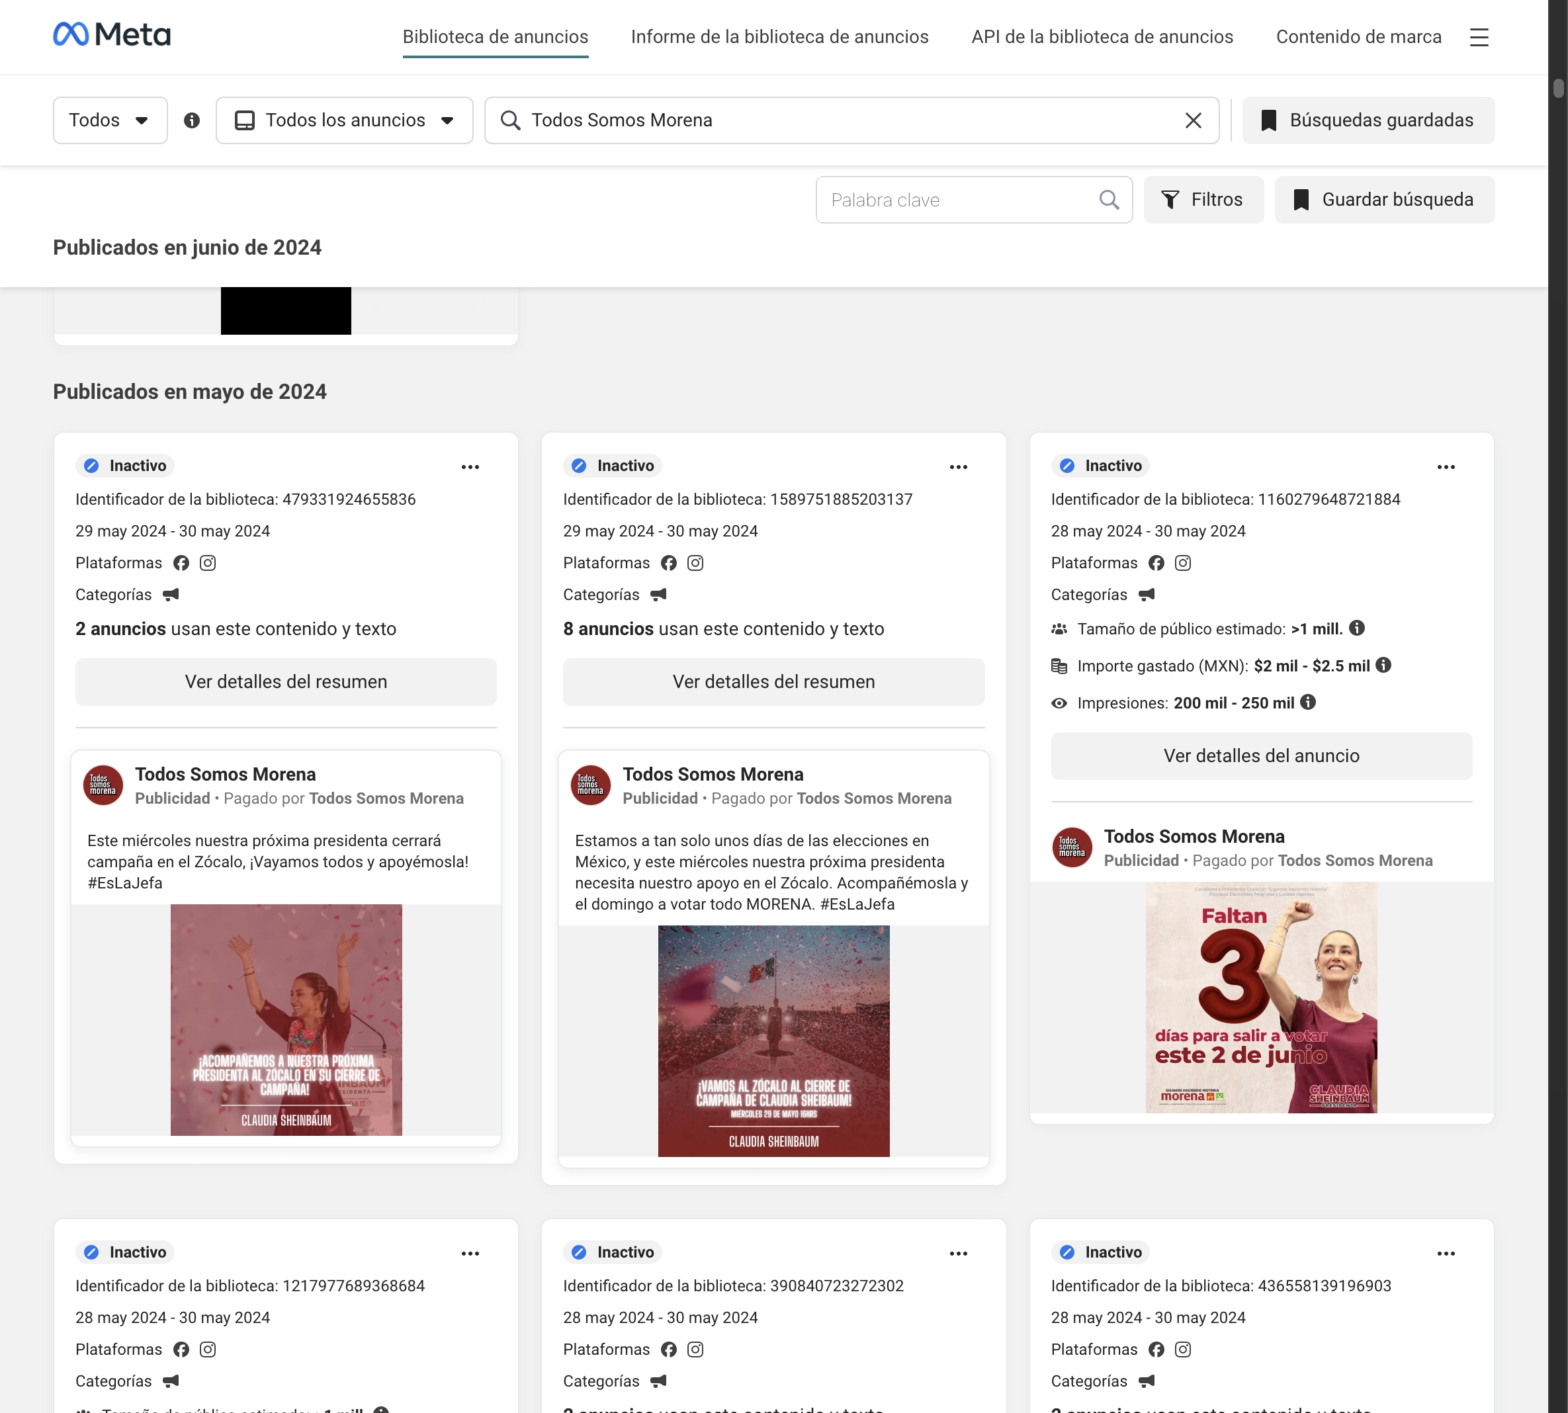Click Facebook platform icon on ad 390840723272302
Viewport: 1568px width, 1413px height.
(669, 1349)
